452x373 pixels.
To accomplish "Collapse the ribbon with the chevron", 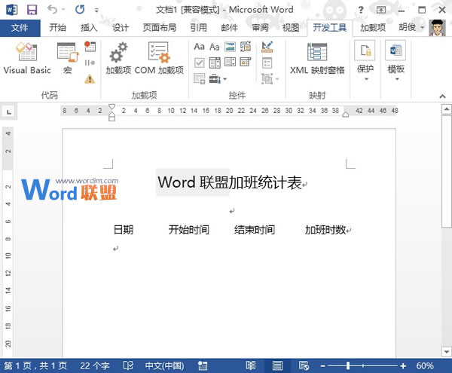I will [442, 96].
